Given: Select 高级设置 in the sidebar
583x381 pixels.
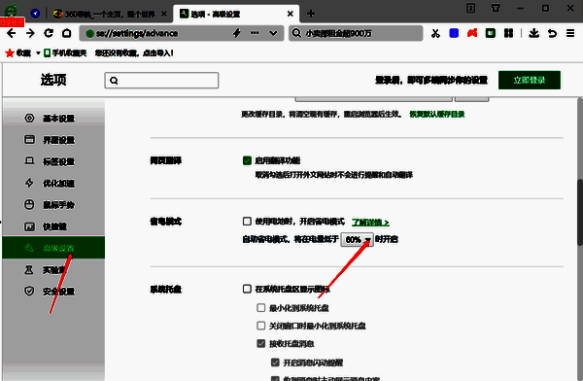Looking at the screenshot, I should 53,248.
